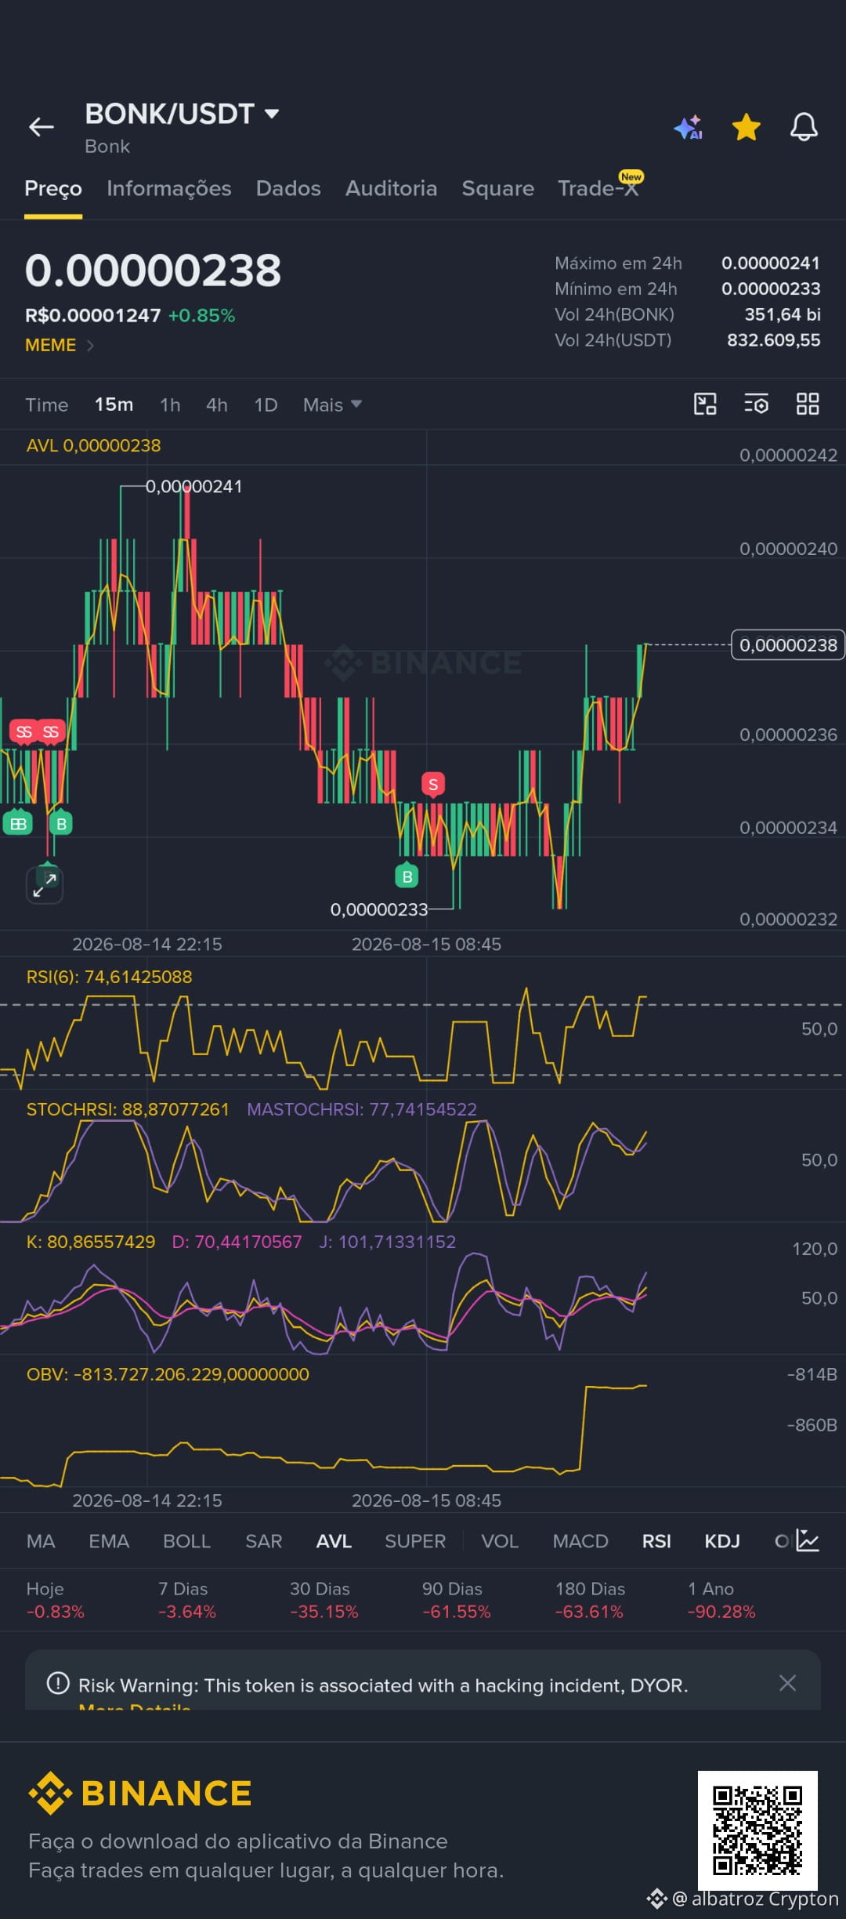
Task: Select the 1 Ano performance period
Action: tap(721, 1600)
